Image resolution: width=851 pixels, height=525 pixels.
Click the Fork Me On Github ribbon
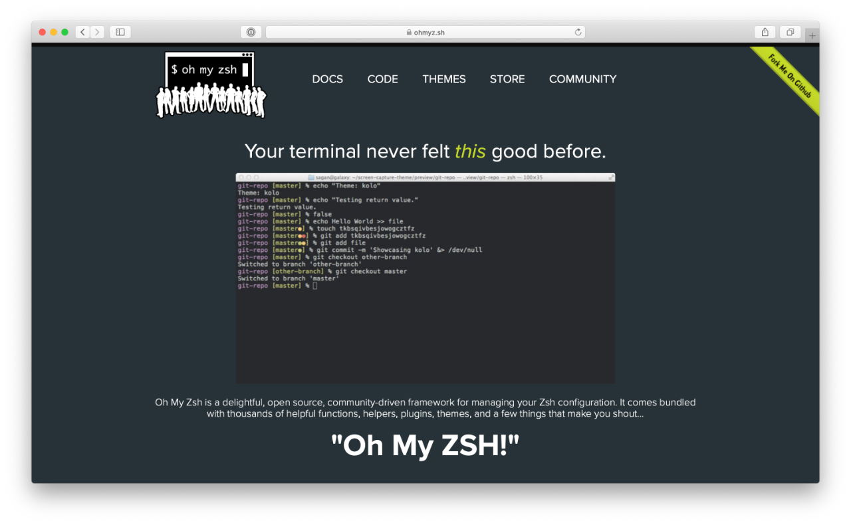790,76
